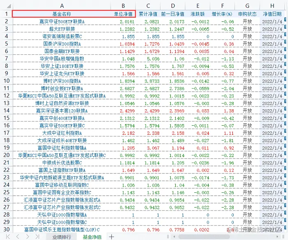
Task: Click the cumulative value 3.8733
Action: 152,81
